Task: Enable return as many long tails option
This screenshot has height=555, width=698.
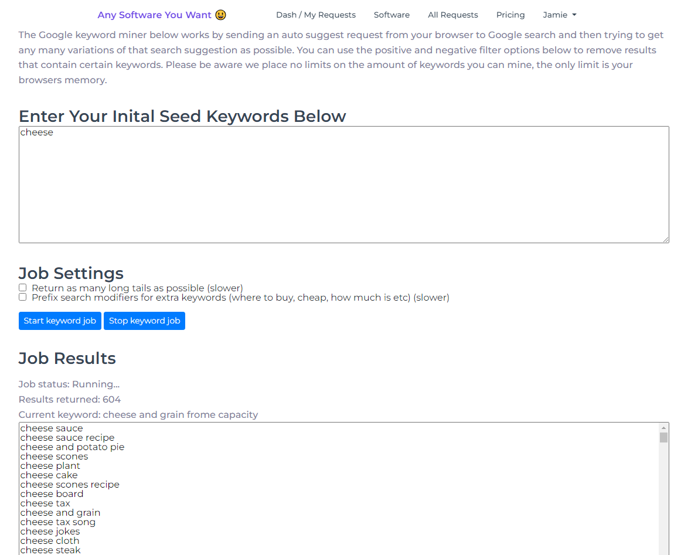Action: [x=23, y=288]
